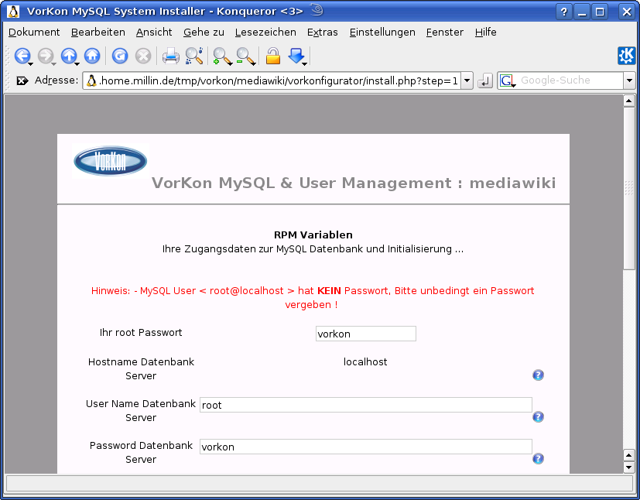Viewport: 640px width, 500px height.
Task: Click the Ihr root Passwort field
Action: tap(366, 334)
